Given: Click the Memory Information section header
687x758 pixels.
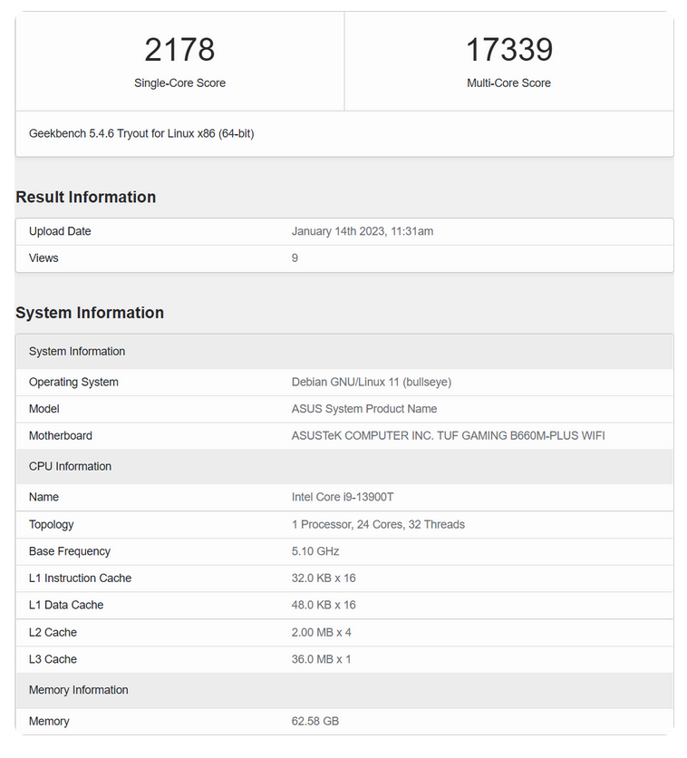Looking at the screenshot, I should click(344, 690).
